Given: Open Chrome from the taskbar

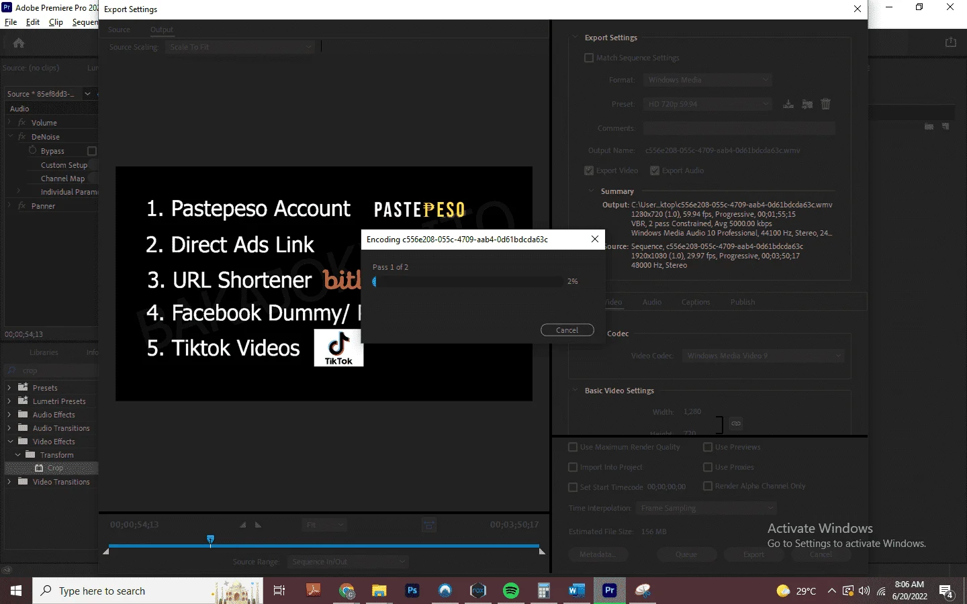Looking at the screenshot, I should coord(347,591).
